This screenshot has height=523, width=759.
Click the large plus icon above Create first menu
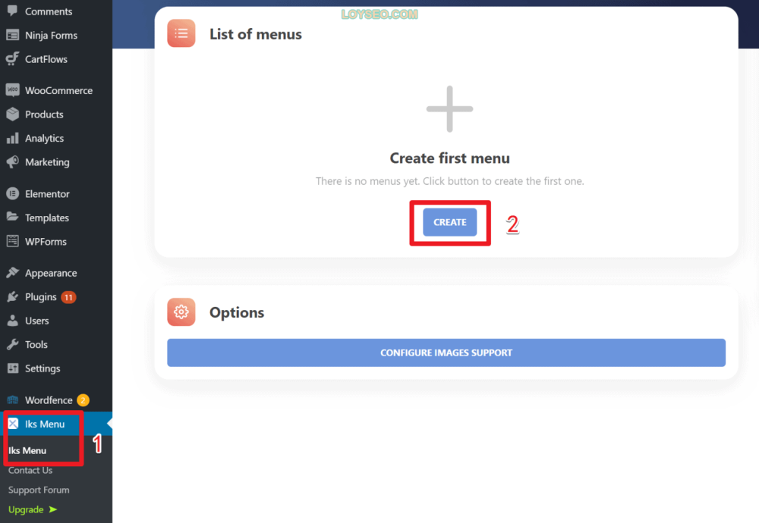pos(449,108)
